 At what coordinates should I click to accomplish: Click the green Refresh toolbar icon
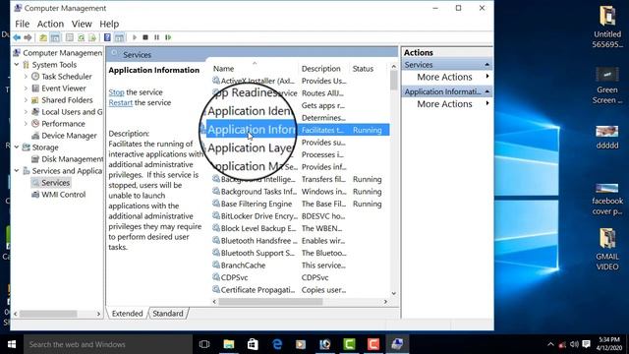[81, 37]
